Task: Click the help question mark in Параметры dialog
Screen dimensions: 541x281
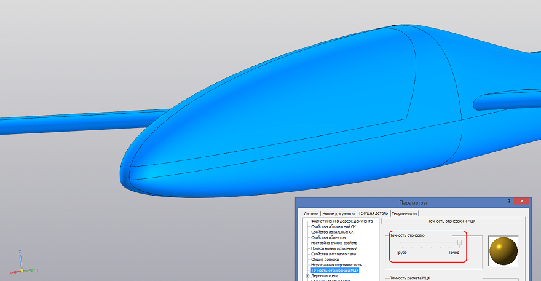Action: (x=508, y=202)
